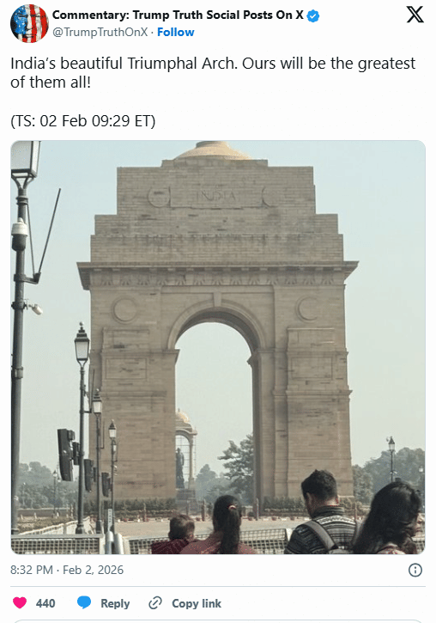This screenshot has width=436, height=623.
Task: Open the India Gate photo
Action: point(218,347)
